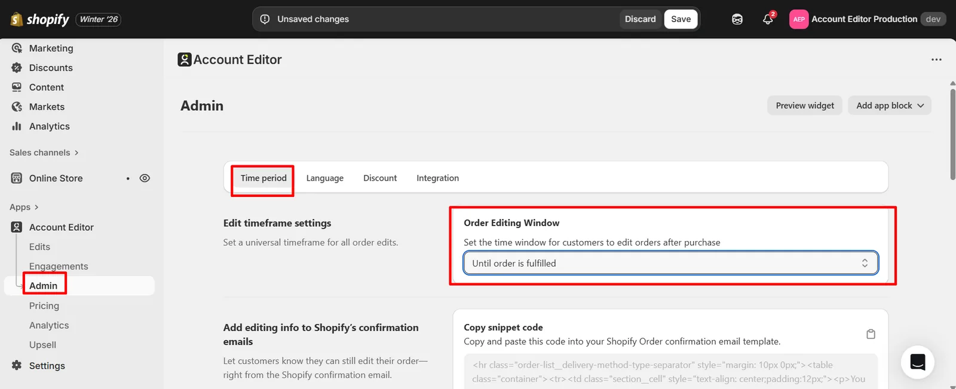This screenshot has width=956, height=389.
Task: Open Engagements under Account Editor
Action: click(x=59, y=267)
